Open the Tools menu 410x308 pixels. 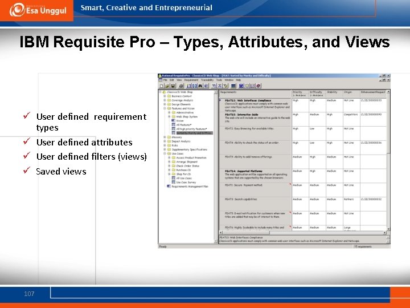[219, 80]
